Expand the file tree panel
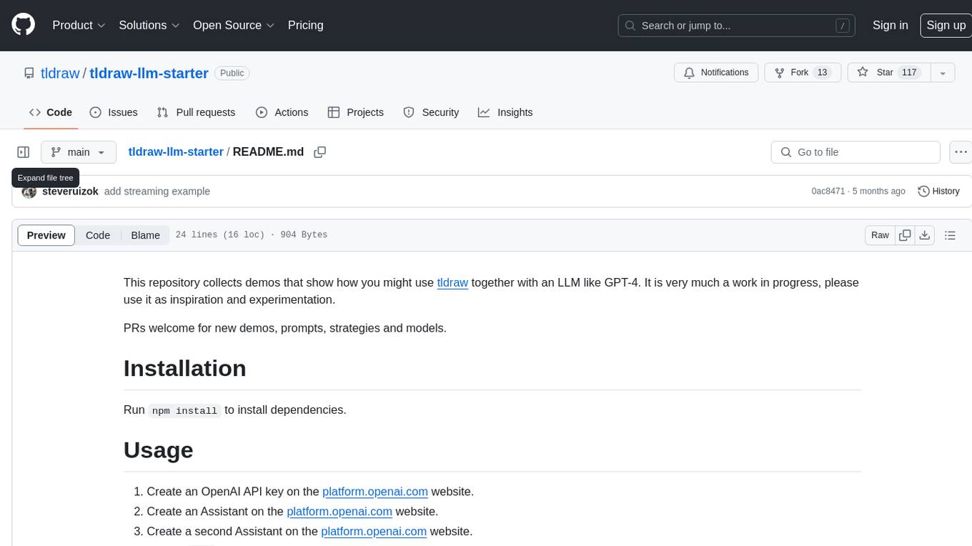 point(24,152)
